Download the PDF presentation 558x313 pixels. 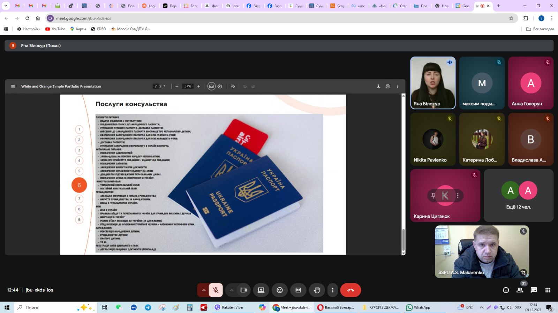tap(378, 86)
